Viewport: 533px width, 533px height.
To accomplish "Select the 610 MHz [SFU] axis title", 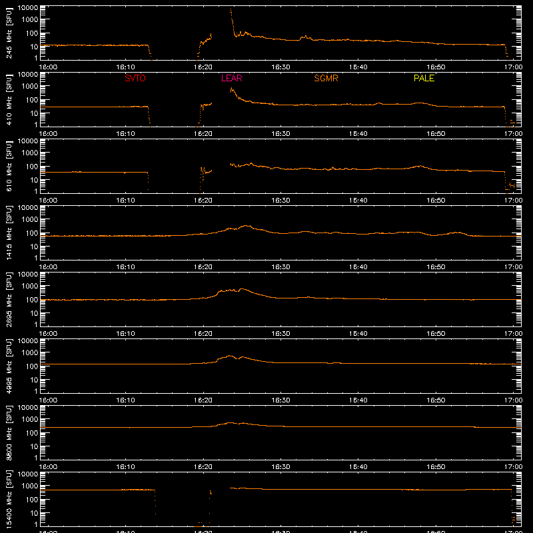I will coord(9,166).
